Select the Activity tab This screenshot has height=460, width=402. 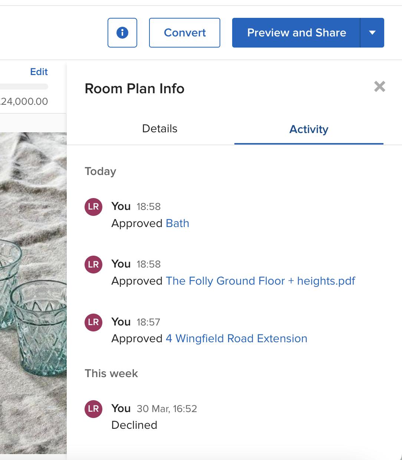309,129
